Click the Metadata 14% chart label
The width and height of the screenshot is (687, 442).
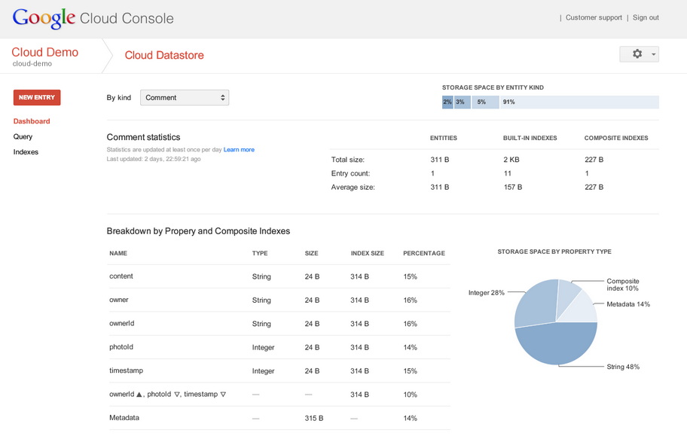point(627,304)
